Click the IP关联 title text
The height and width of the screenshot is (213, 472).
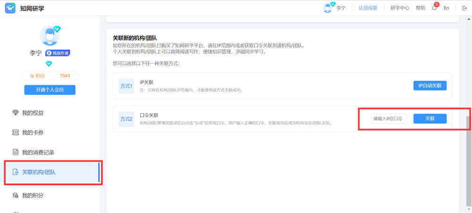(147, 82)
